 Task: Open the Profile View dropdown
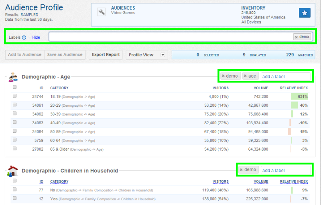click(147, 55)
